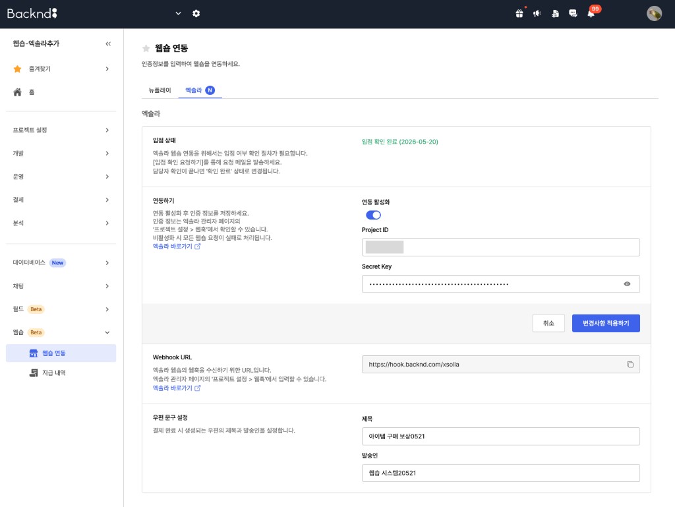Copy the Webhook URL
The image size is (675, 507).
coord(630,365)
